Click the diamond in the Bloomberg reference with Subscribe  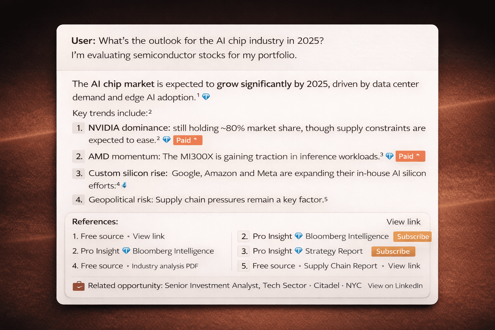pos(299,236)
